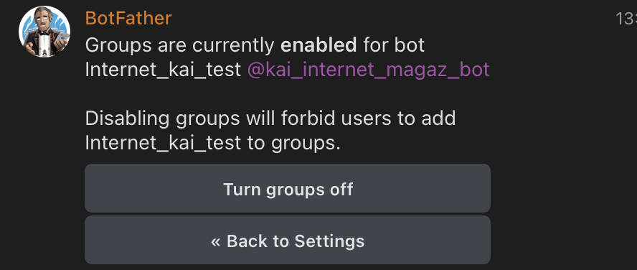Open the @kai_internet_magaz_bot mention link
The image size is (637, 270).
[x=369, y=70]
